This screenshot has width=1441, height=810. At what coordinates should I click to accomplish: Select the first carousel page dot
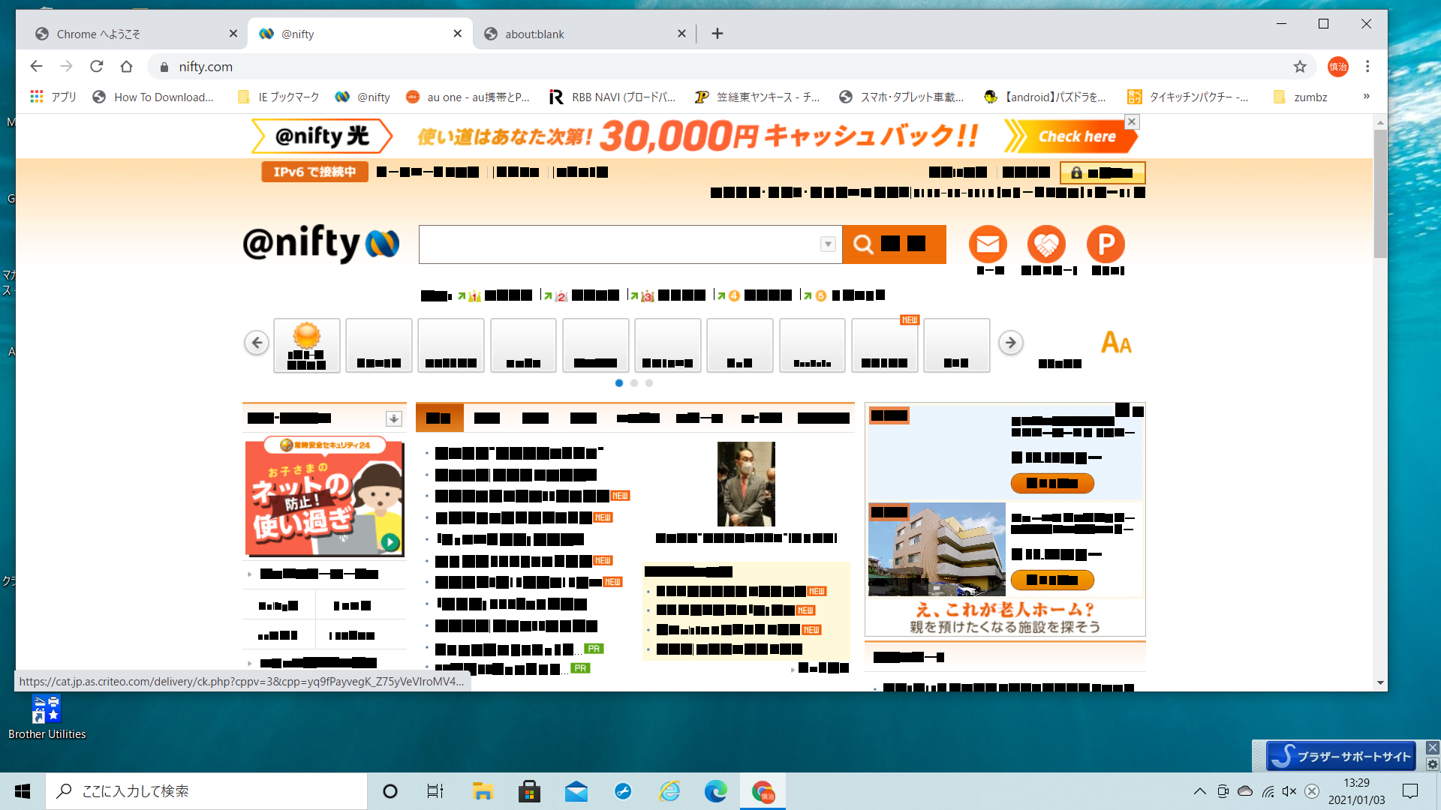tap(619, 383)
